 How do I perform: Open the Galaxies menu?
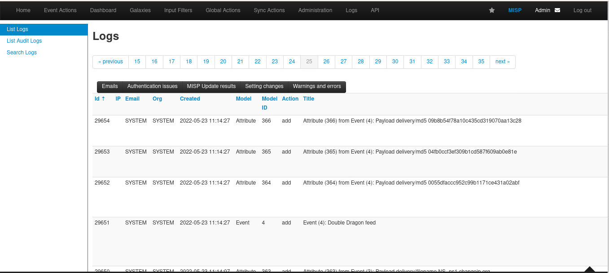pyautogui.click(x=140, y=10)
